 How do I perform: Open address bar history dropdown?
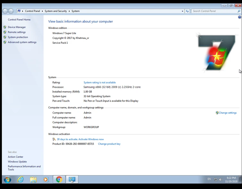182,11
